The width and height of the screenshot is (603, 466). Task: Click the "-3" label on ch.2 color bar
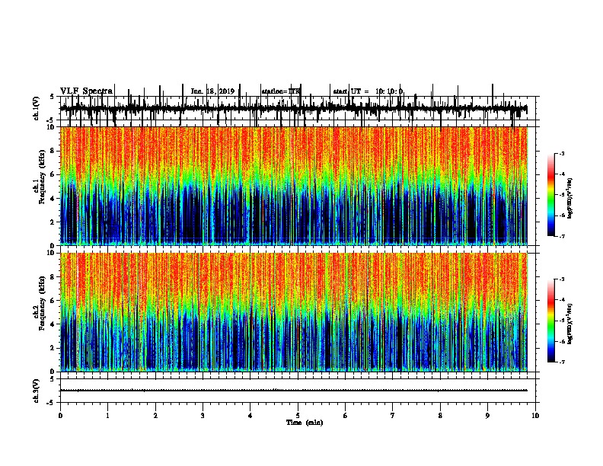(561, 279)
